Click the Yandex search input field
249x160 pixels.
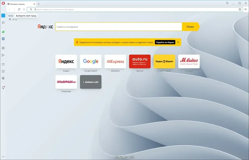[119, 27]
